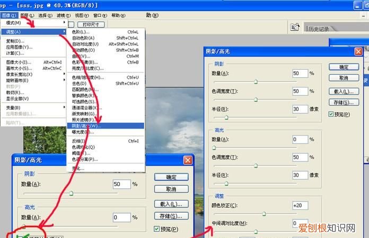Image resolution: width=369 pixels, height=238 pixels.
Task: Choose 自动对比度(U) menu entry
Action: coord(106,44)
